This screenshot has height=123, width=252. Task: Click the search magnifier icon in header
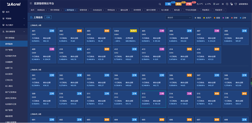click(x=160, y=4)
